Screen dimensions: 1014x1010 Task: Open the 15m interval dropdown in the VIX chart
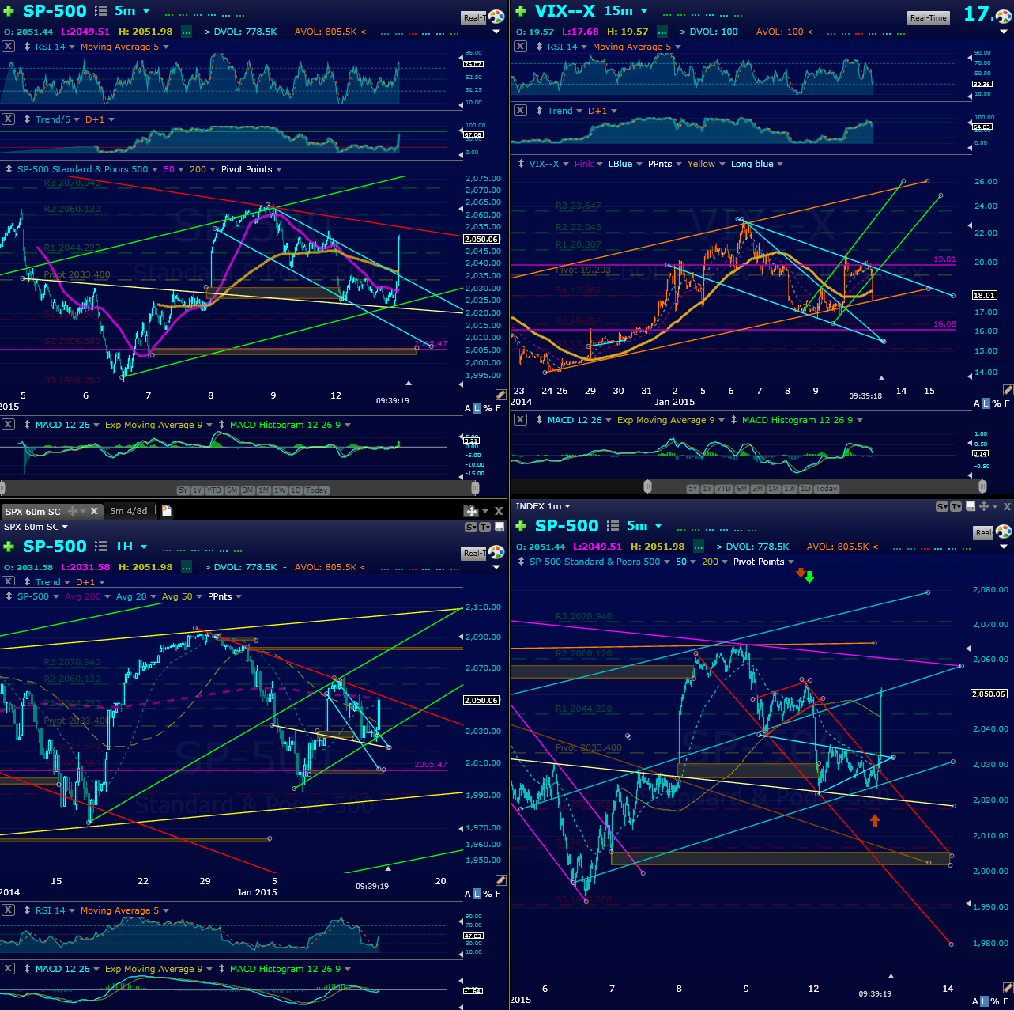coord(644,11)
